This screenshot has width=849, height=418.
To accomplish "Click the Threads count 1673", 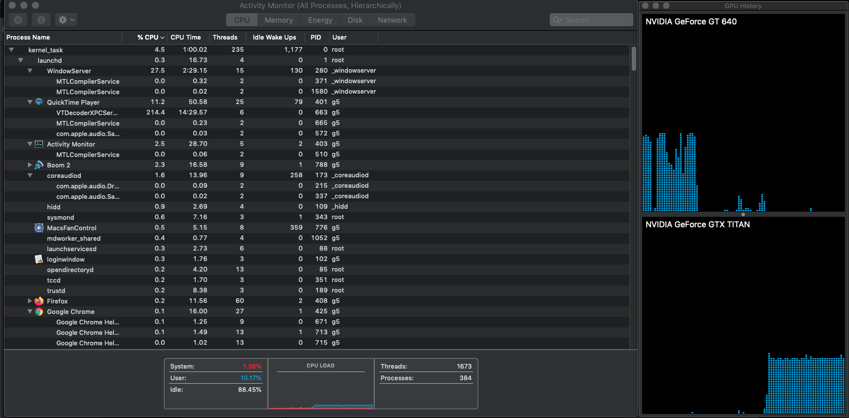I will (x=464, y=367).
